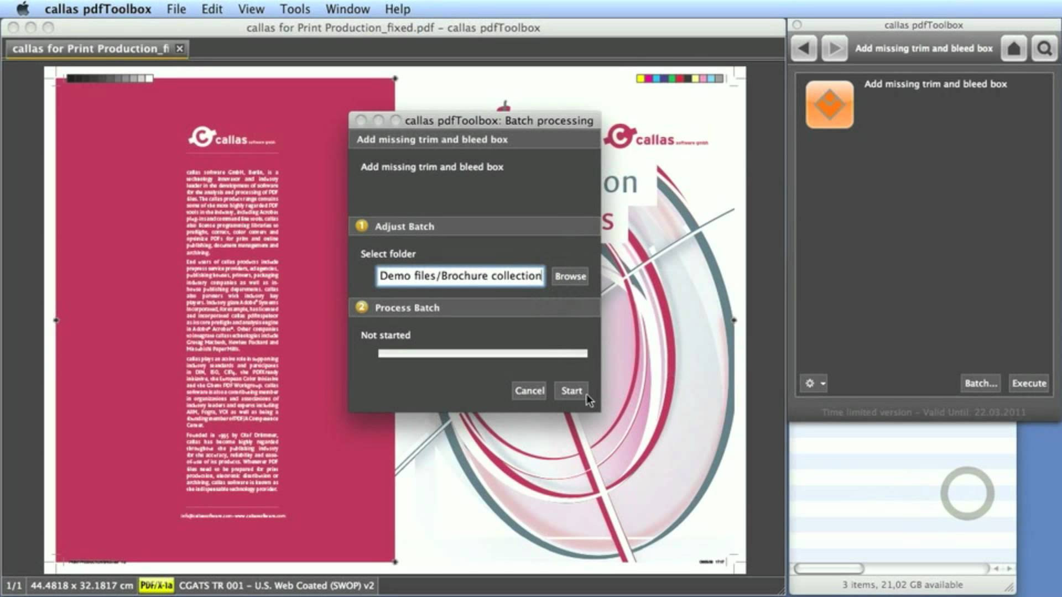Screen dimensions: 1062x597
Task: Click the back arrow in pdfToolbox panel
Action: point(804,49)
